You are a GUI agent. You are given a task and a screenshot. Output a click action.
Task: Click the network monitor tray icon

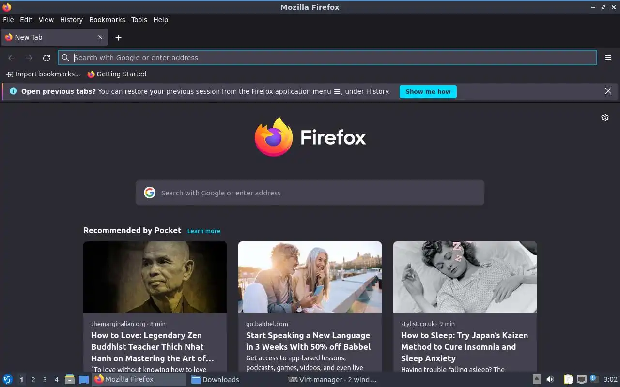pos(582,379)
